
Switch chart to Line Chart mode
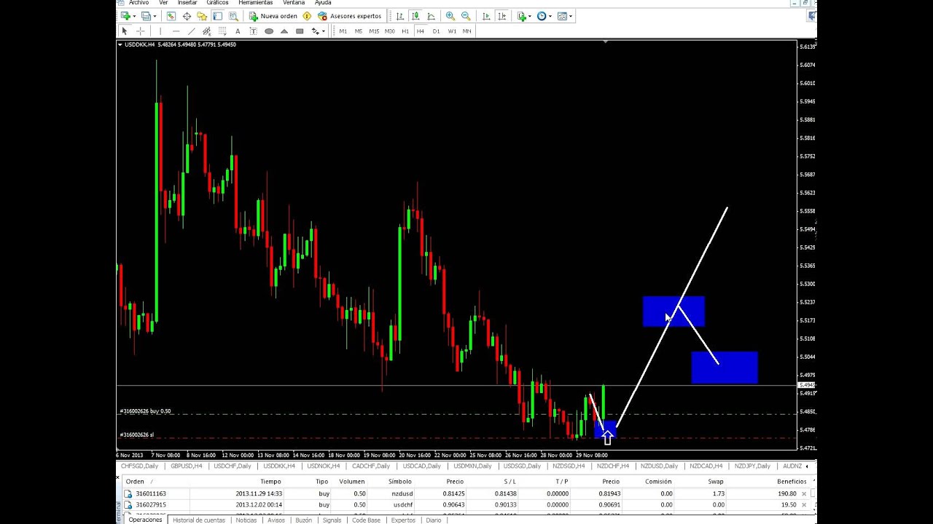tap(431, 16)
